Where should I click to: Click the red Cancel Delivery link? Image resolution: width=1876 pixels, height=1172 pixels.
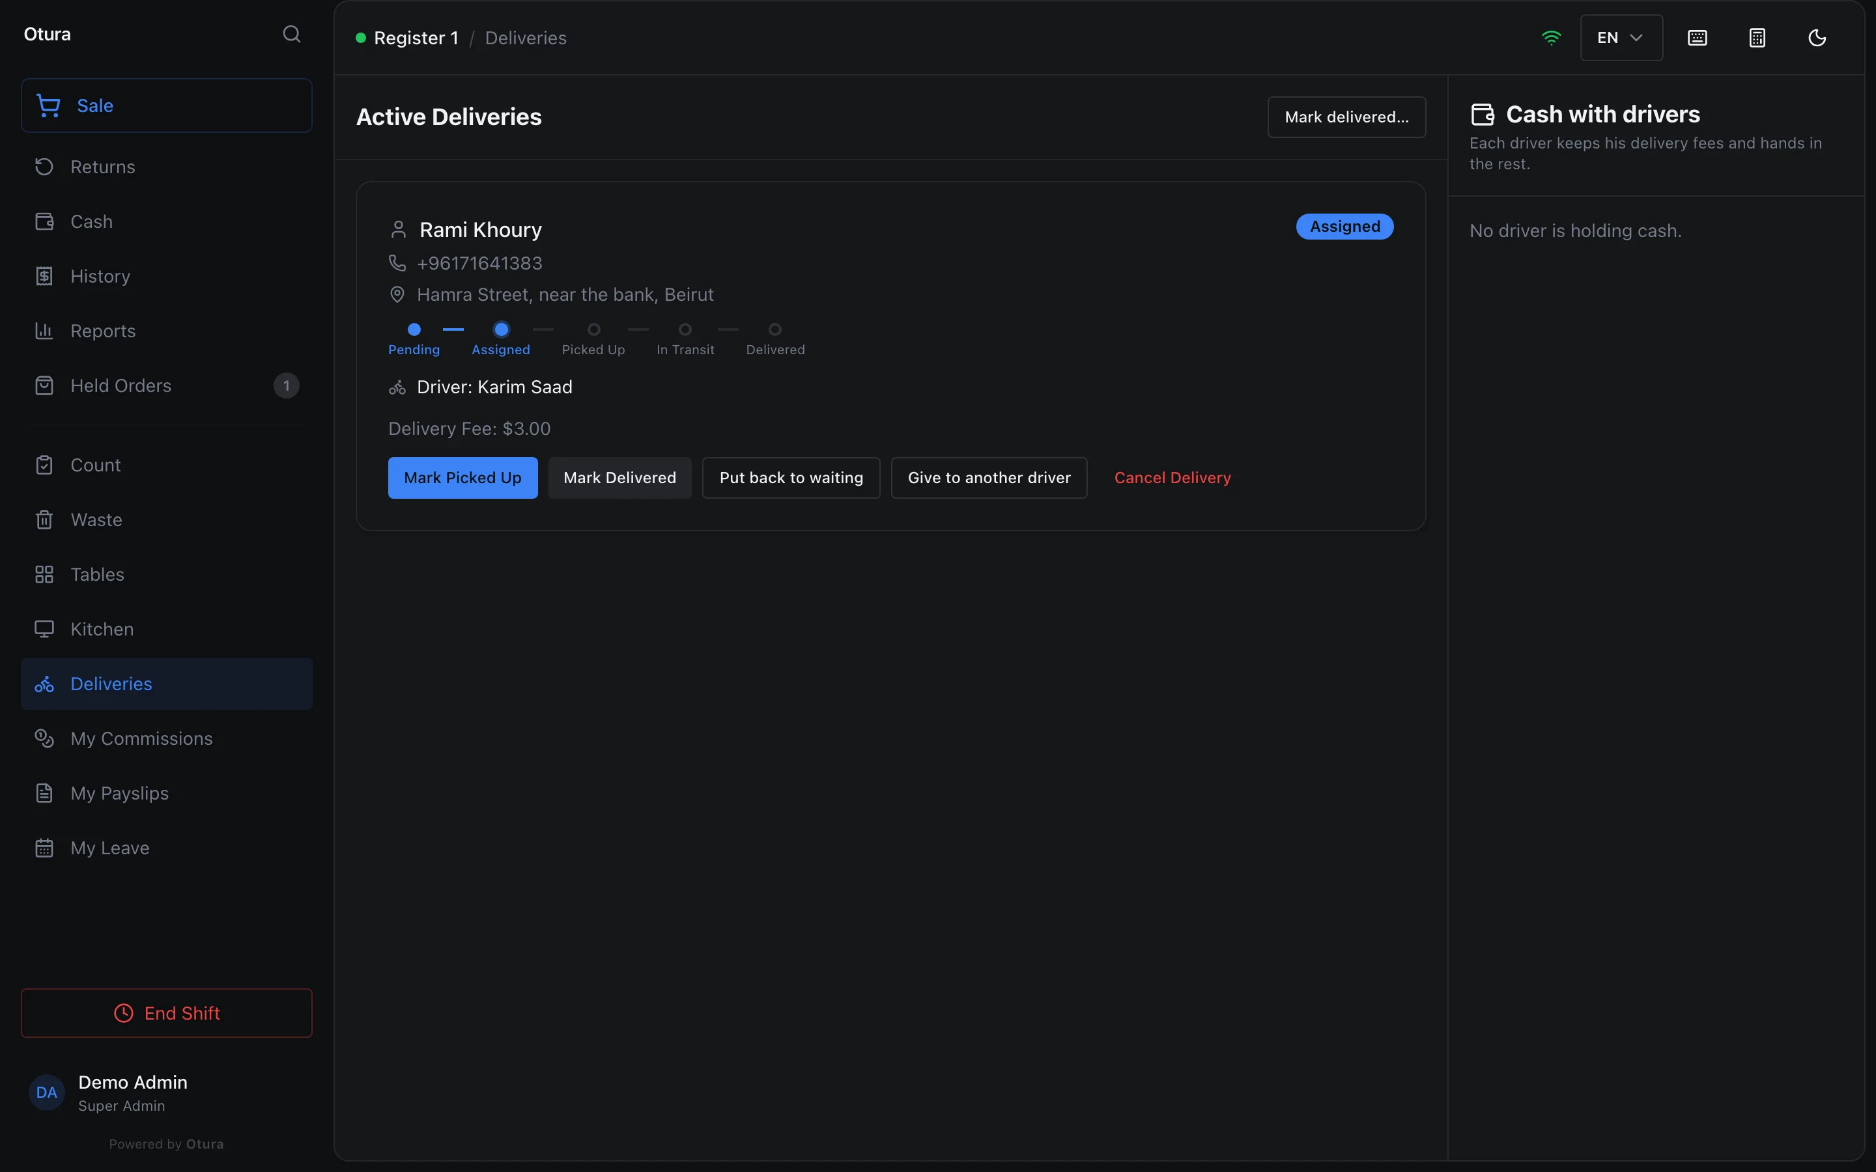[x=1172, y=477]
